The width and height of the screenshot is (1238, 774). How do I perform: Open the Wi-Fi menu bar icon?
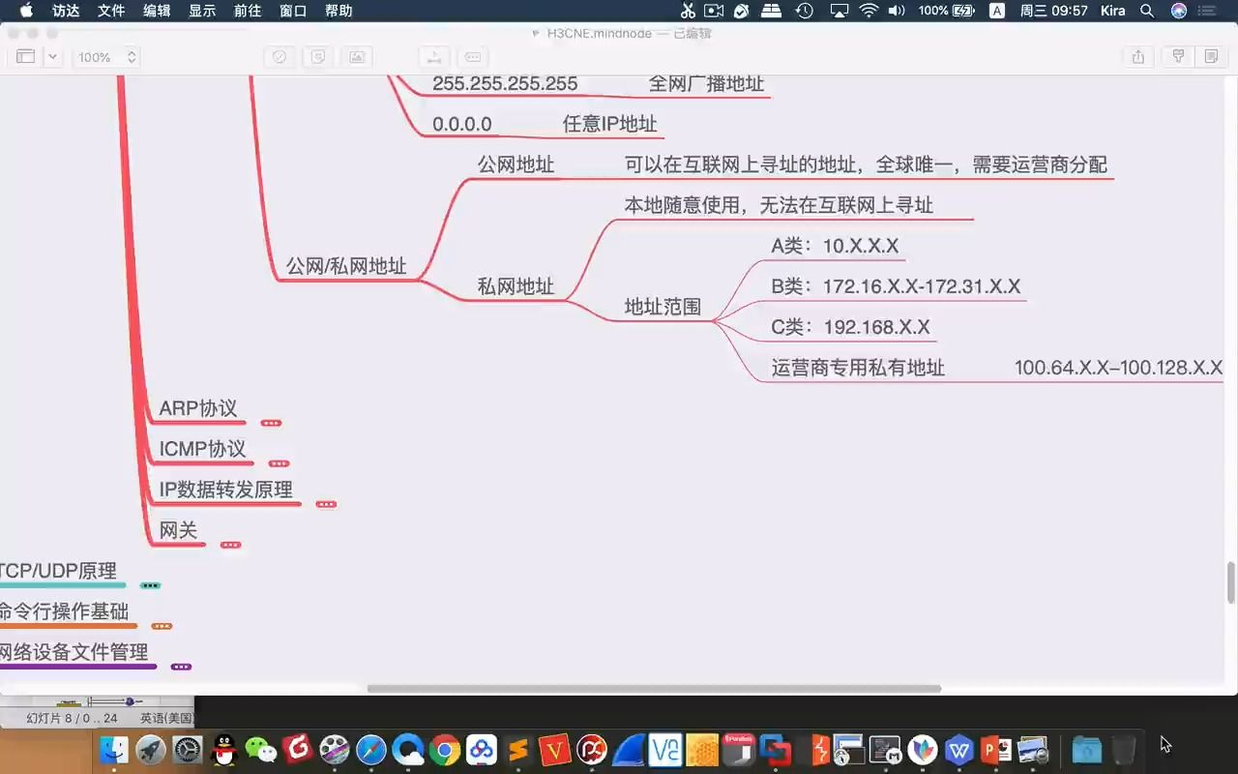[x=869, y=11]
